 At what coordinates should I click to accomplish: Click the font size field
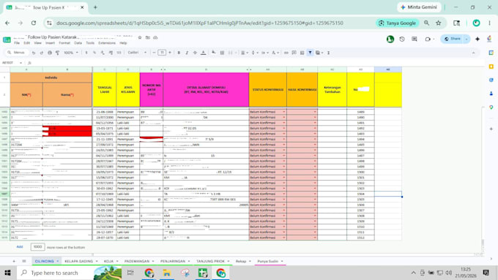162,53
